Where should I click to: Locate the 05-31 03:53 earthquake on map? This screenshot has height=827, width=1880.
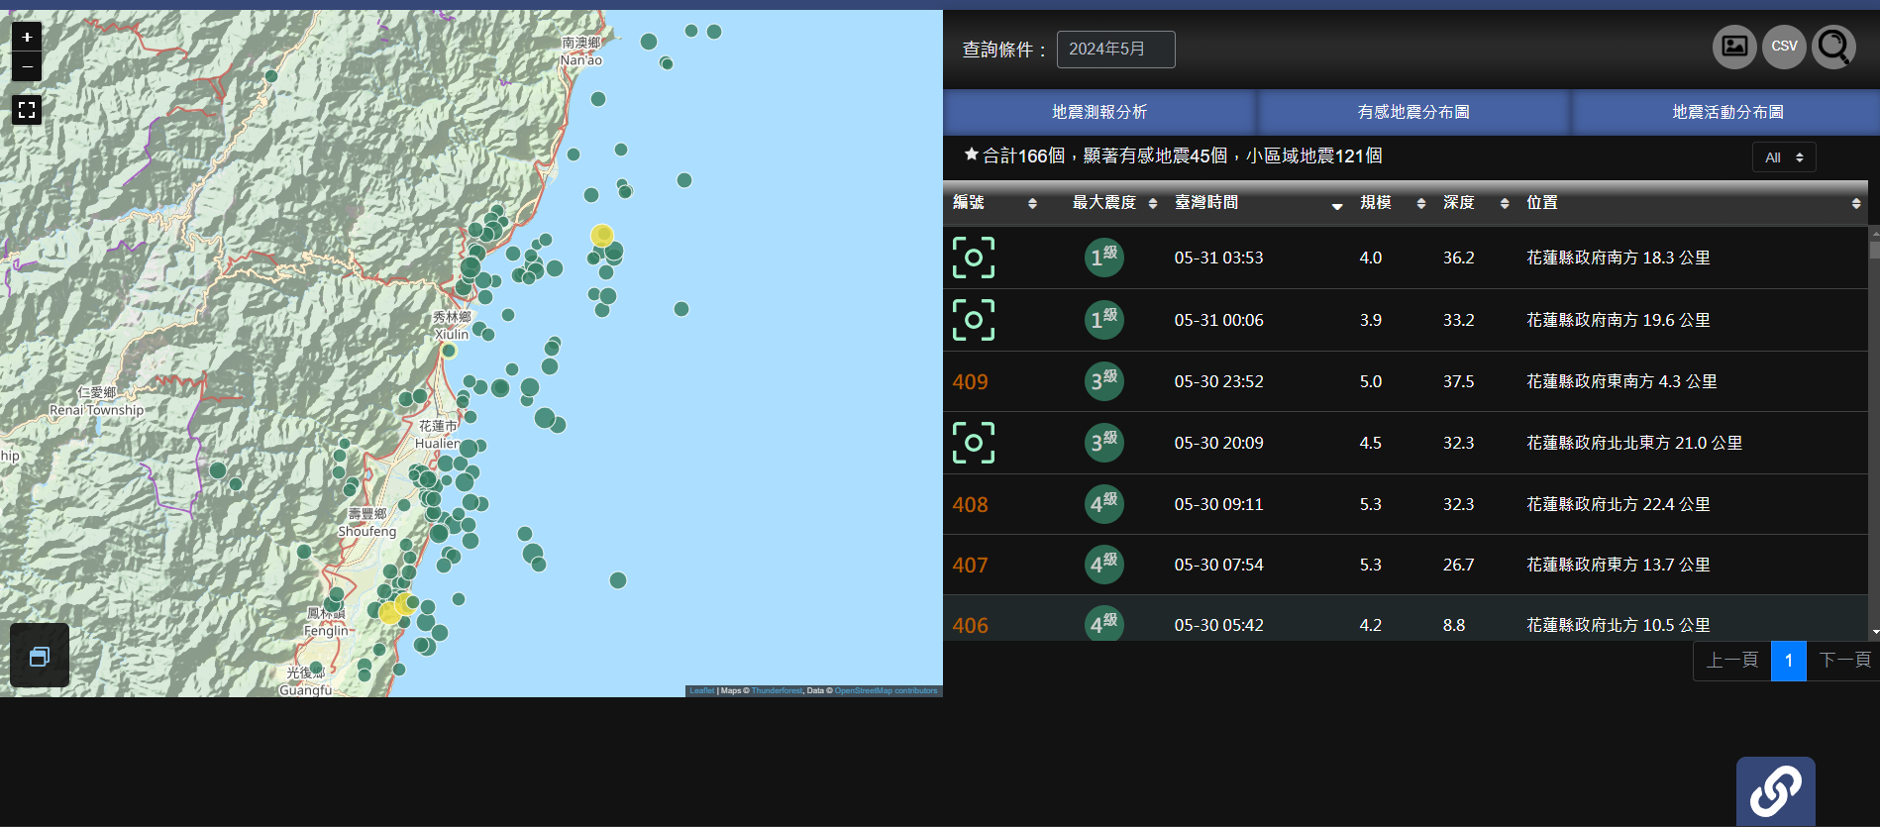click(x=973, y=258)
